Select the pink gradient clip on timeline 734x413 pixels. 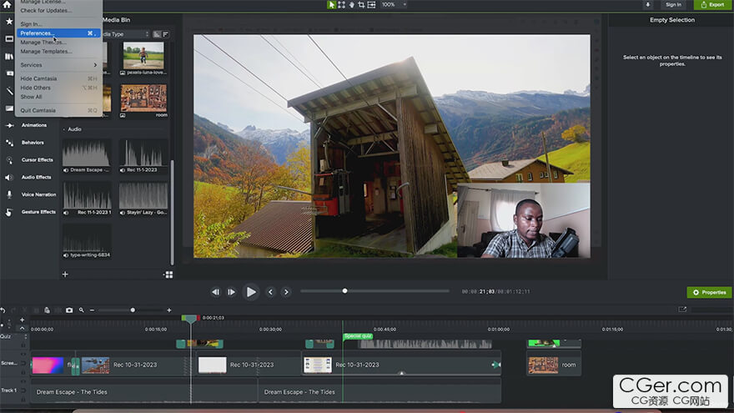pyautogui.click(x=48, y=365)
